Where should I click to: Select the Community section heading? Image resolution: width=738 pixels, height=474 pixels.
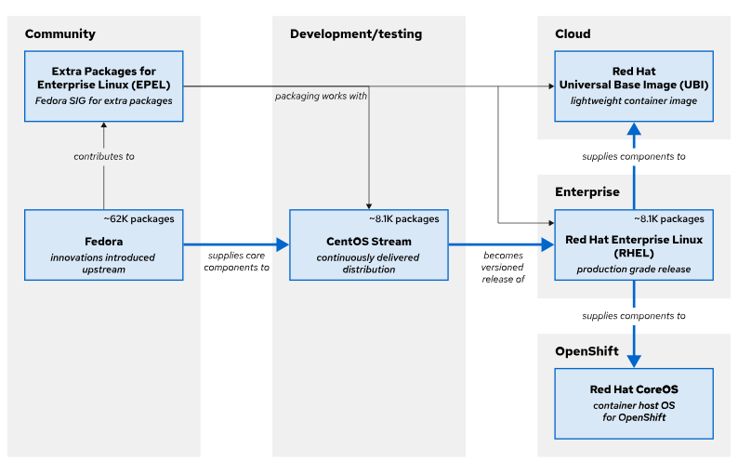pos(60,34)
